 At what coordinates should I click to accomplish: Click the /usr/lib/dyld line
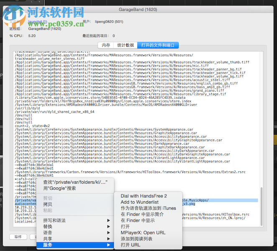click(27, 108)
